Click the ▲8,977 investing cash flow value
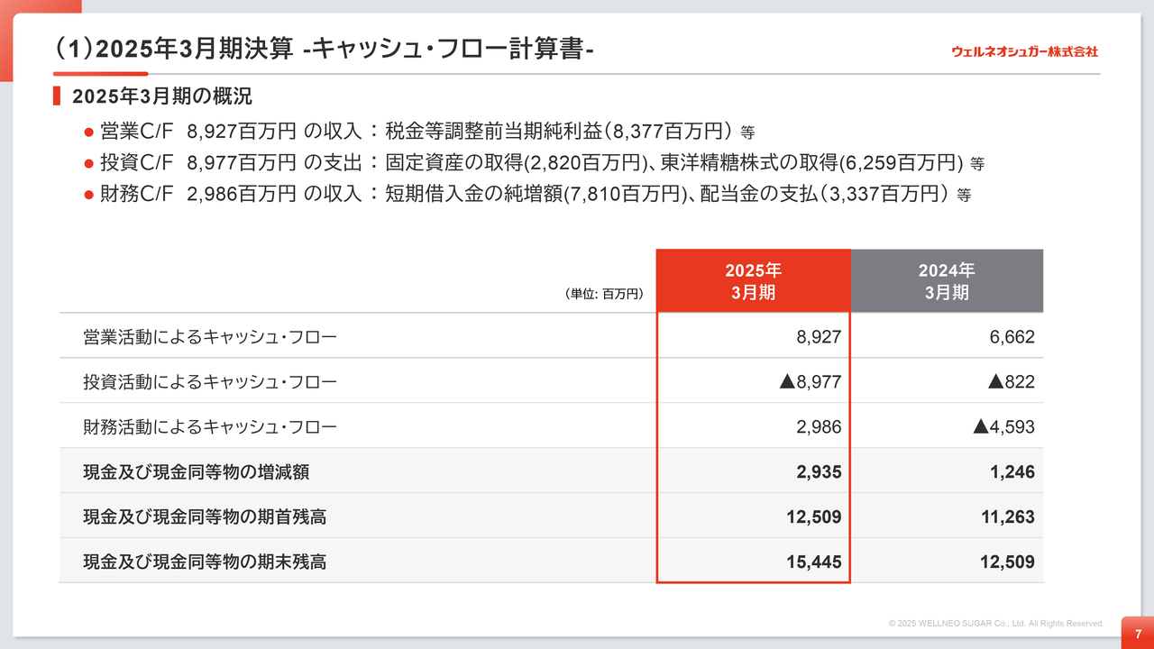Screen dimensions: 1154x649 [x=810, y=382]
